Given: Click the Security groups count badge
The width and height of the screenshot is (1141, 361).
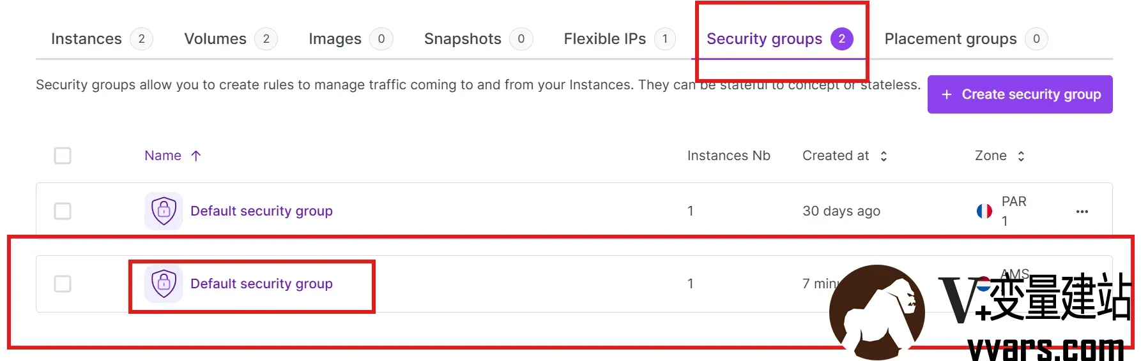Looking at the screenshot, I should 842,39.
